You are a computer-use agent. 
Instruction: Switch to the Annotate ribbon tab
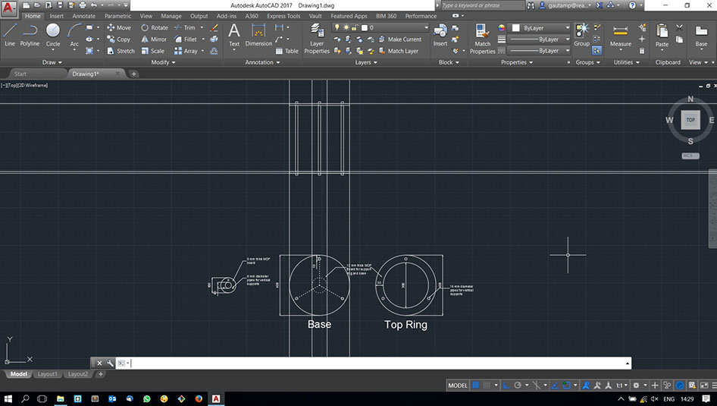pyautogui.click(x=83, y=16)
